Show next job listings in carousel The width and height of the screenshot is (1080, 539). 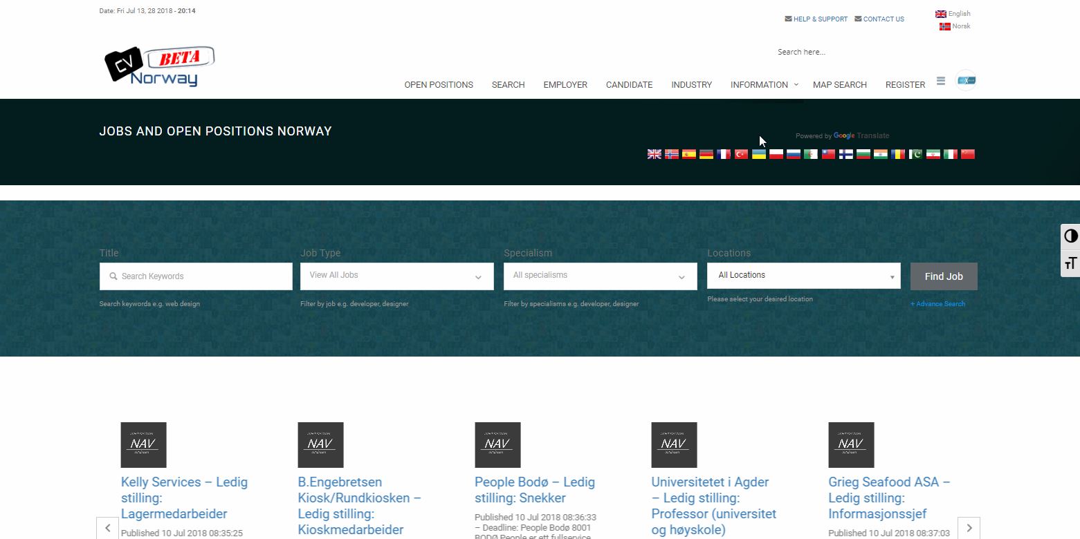click(x=969, y=528)
